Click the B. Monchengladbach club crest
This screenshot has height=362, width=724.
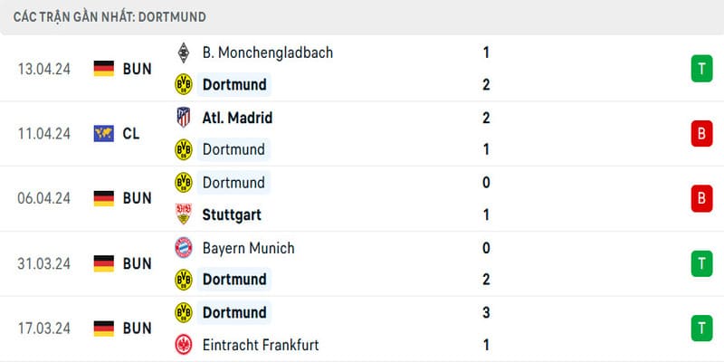point(184,52)
